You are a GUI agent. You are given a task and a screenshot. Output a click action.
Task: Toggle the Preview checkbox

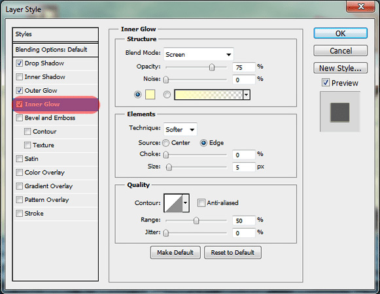(x=326, y=82)
